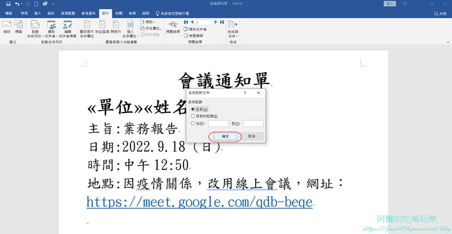Go to first record icon
452x234 pixels.
(x=186, y=22)
